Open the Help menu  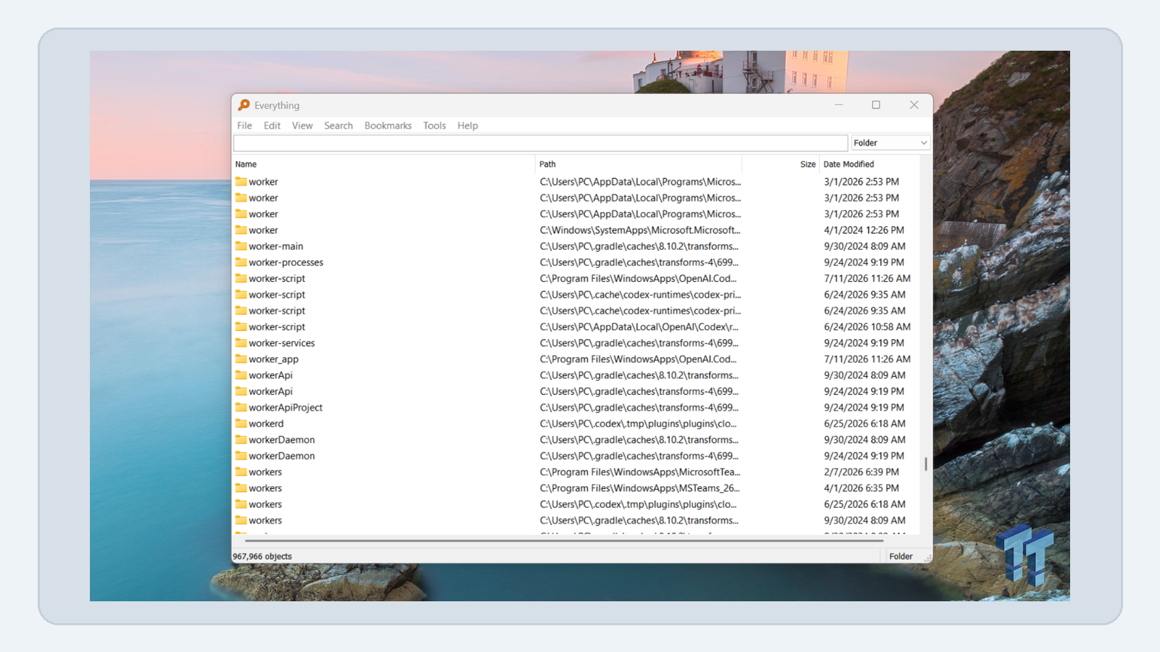pyautogui.click(x=468, y=125)
